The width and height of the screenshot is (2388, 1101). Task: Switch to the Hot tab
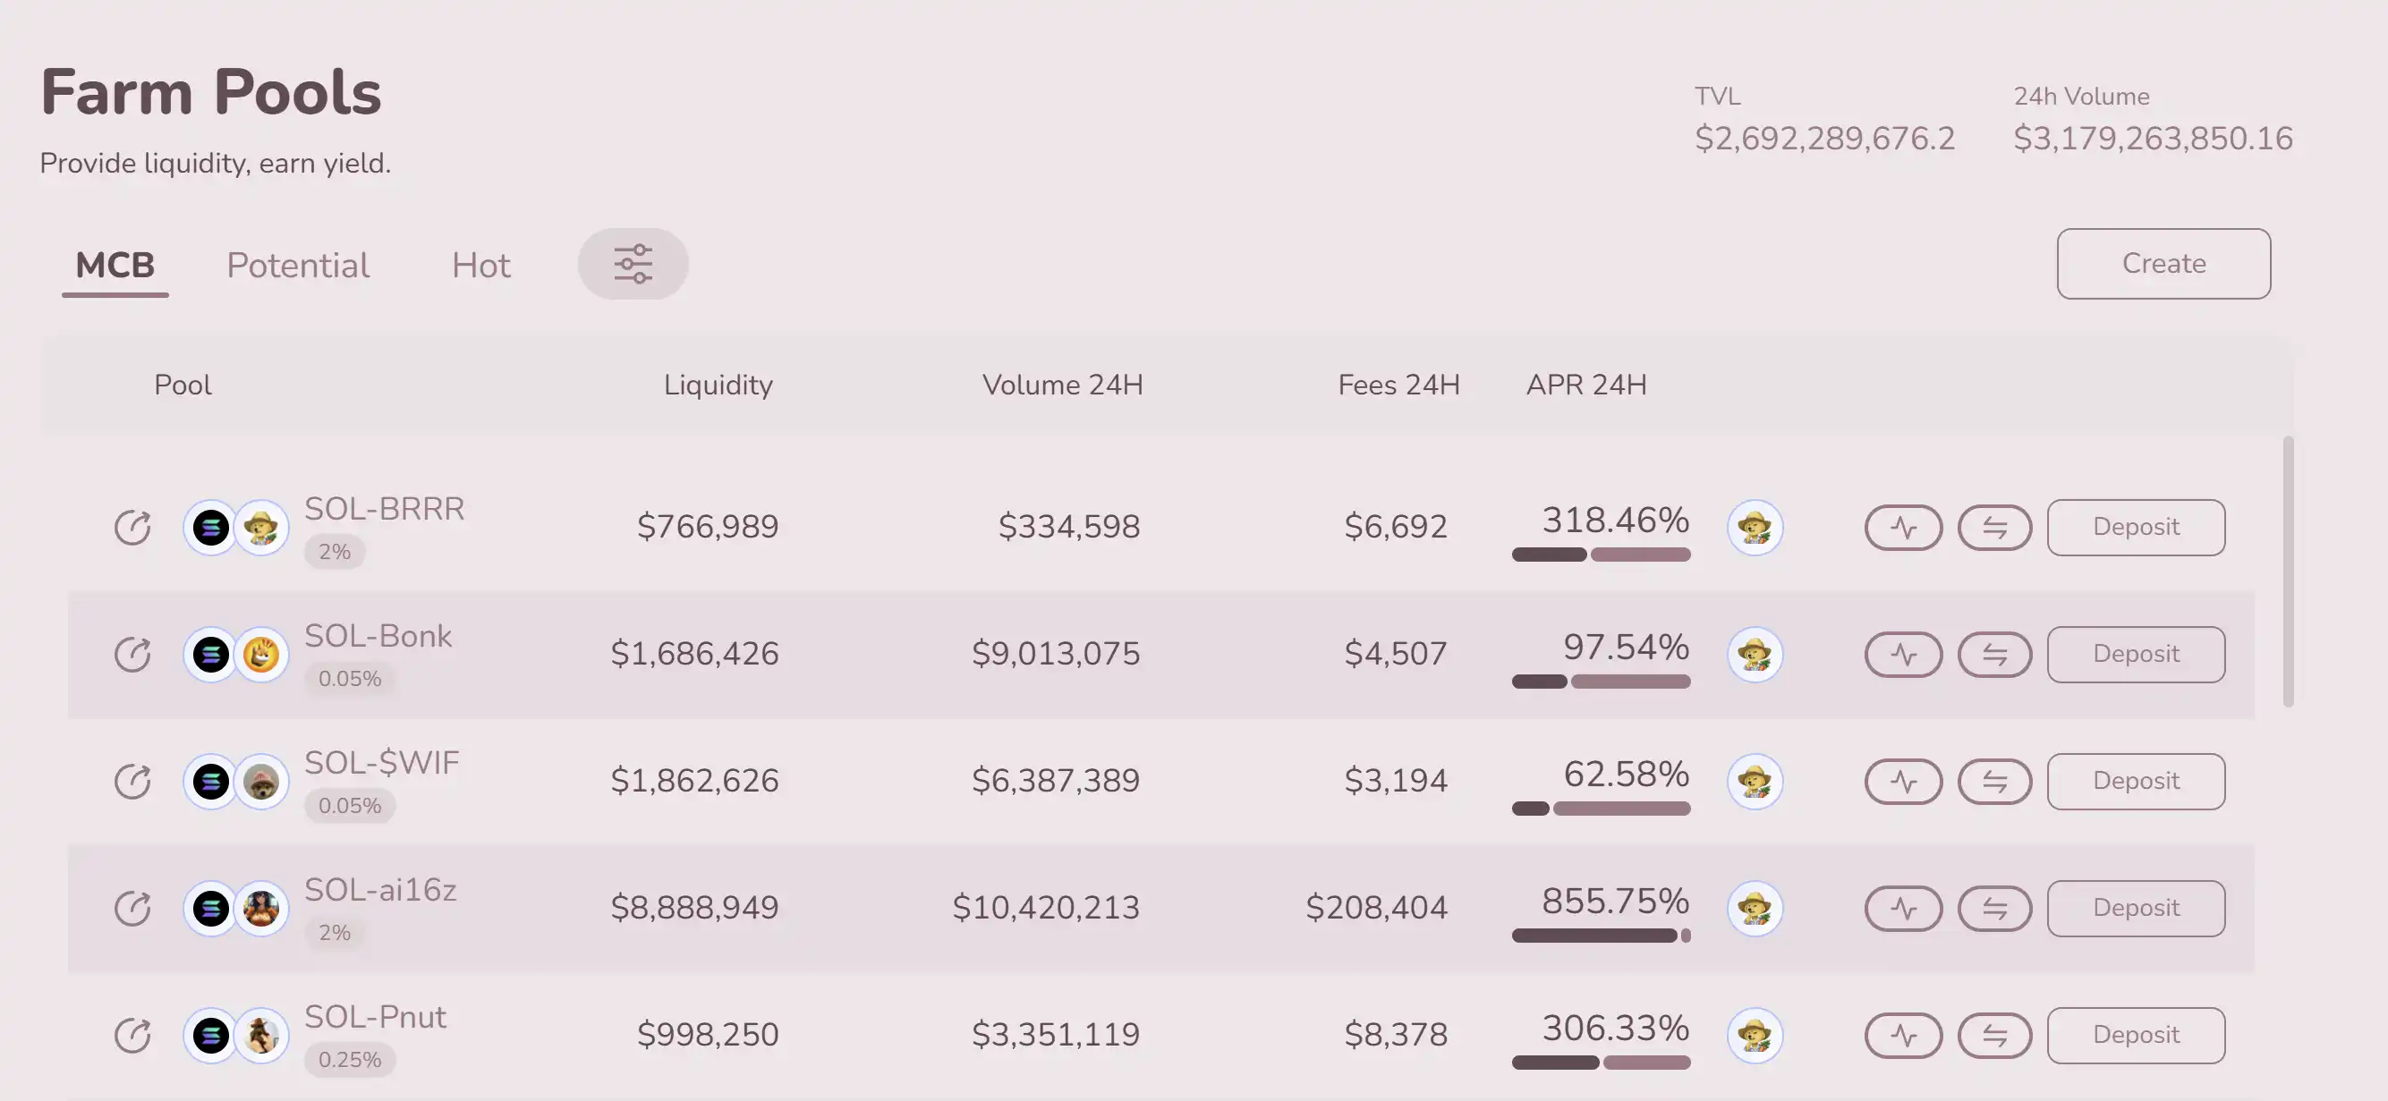point(480,265)
